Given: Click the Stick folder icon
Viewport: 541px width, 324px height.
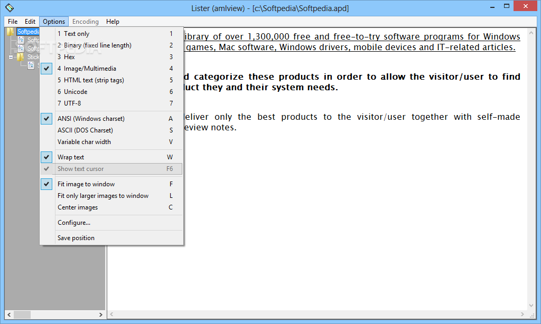Looking at the screenshot, I should pyautogui.click(x=21, y=57).
